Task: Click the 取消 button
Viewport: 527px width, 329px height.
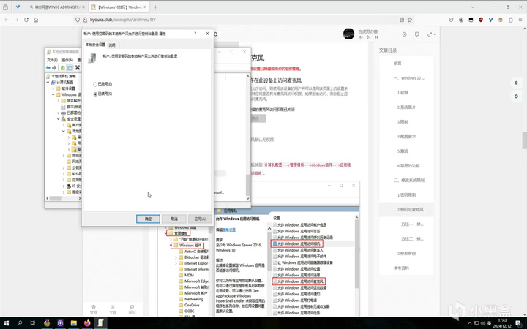Action: coord(174,219)
